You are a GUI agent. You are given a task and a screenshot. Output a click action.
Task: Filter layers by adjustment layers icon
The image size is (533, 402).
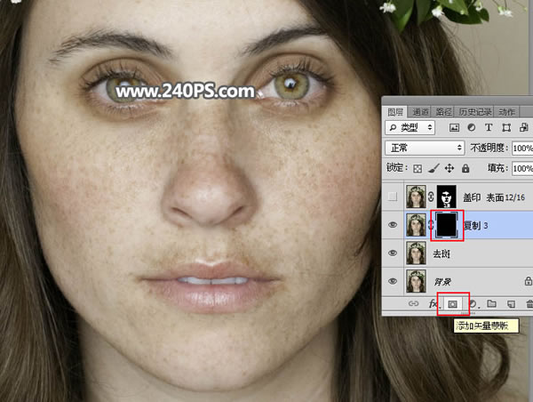(x=472, y=128)
